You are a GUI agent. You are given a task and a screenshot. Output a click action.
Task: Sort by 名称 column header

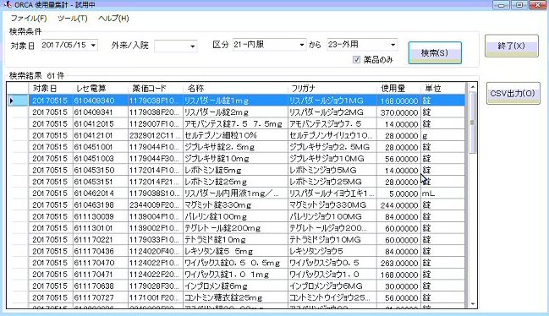(x=235, y=88)
